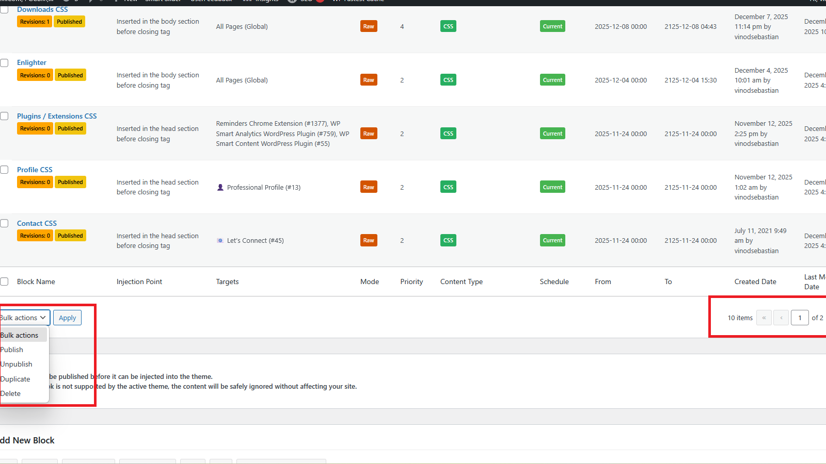The image size is (826, 464).
Task: Click the Revisions: 1 badge under Downloads CSS
Action: (x=35, y=22)
